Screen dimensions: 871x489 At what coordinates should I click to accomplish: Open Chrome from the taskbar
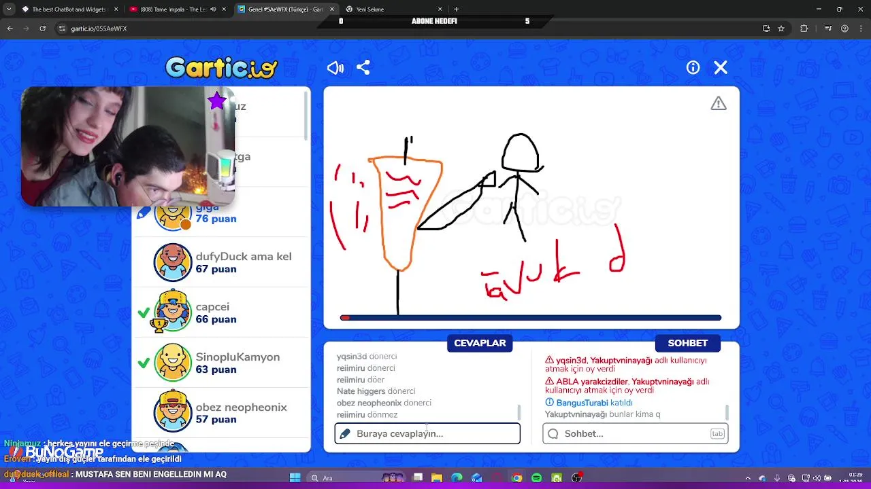click(516, 478)
